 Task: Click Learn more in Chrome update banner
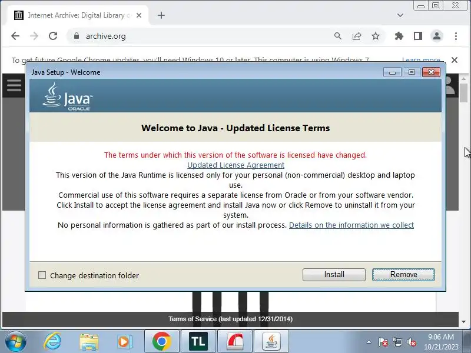(421, 60)
